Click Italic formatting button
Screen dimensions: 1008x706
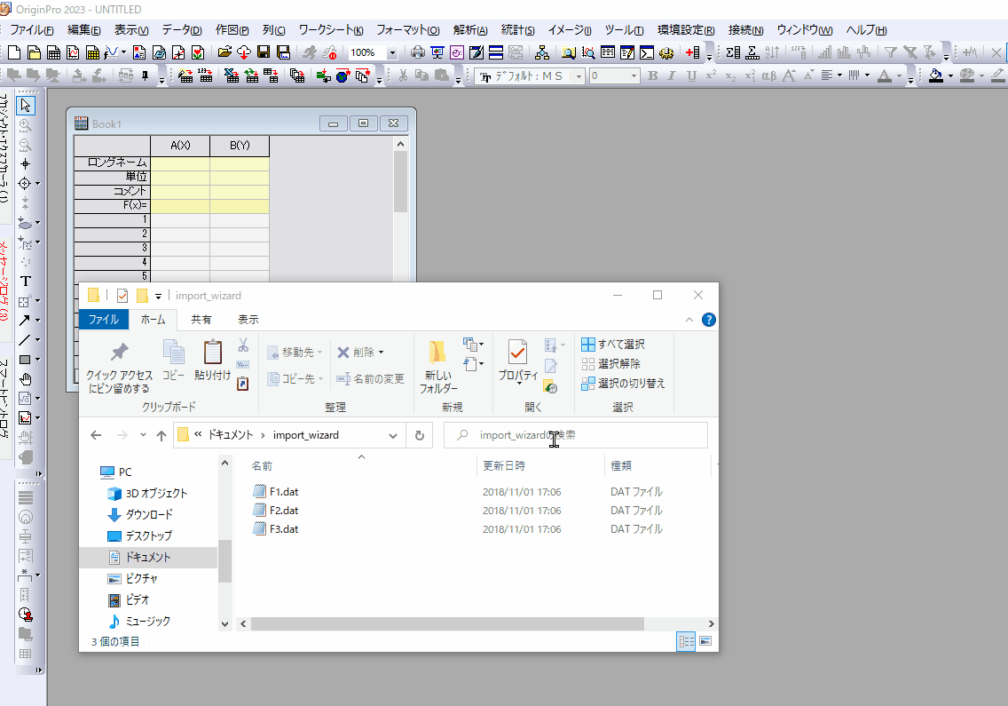pos(672,76)
